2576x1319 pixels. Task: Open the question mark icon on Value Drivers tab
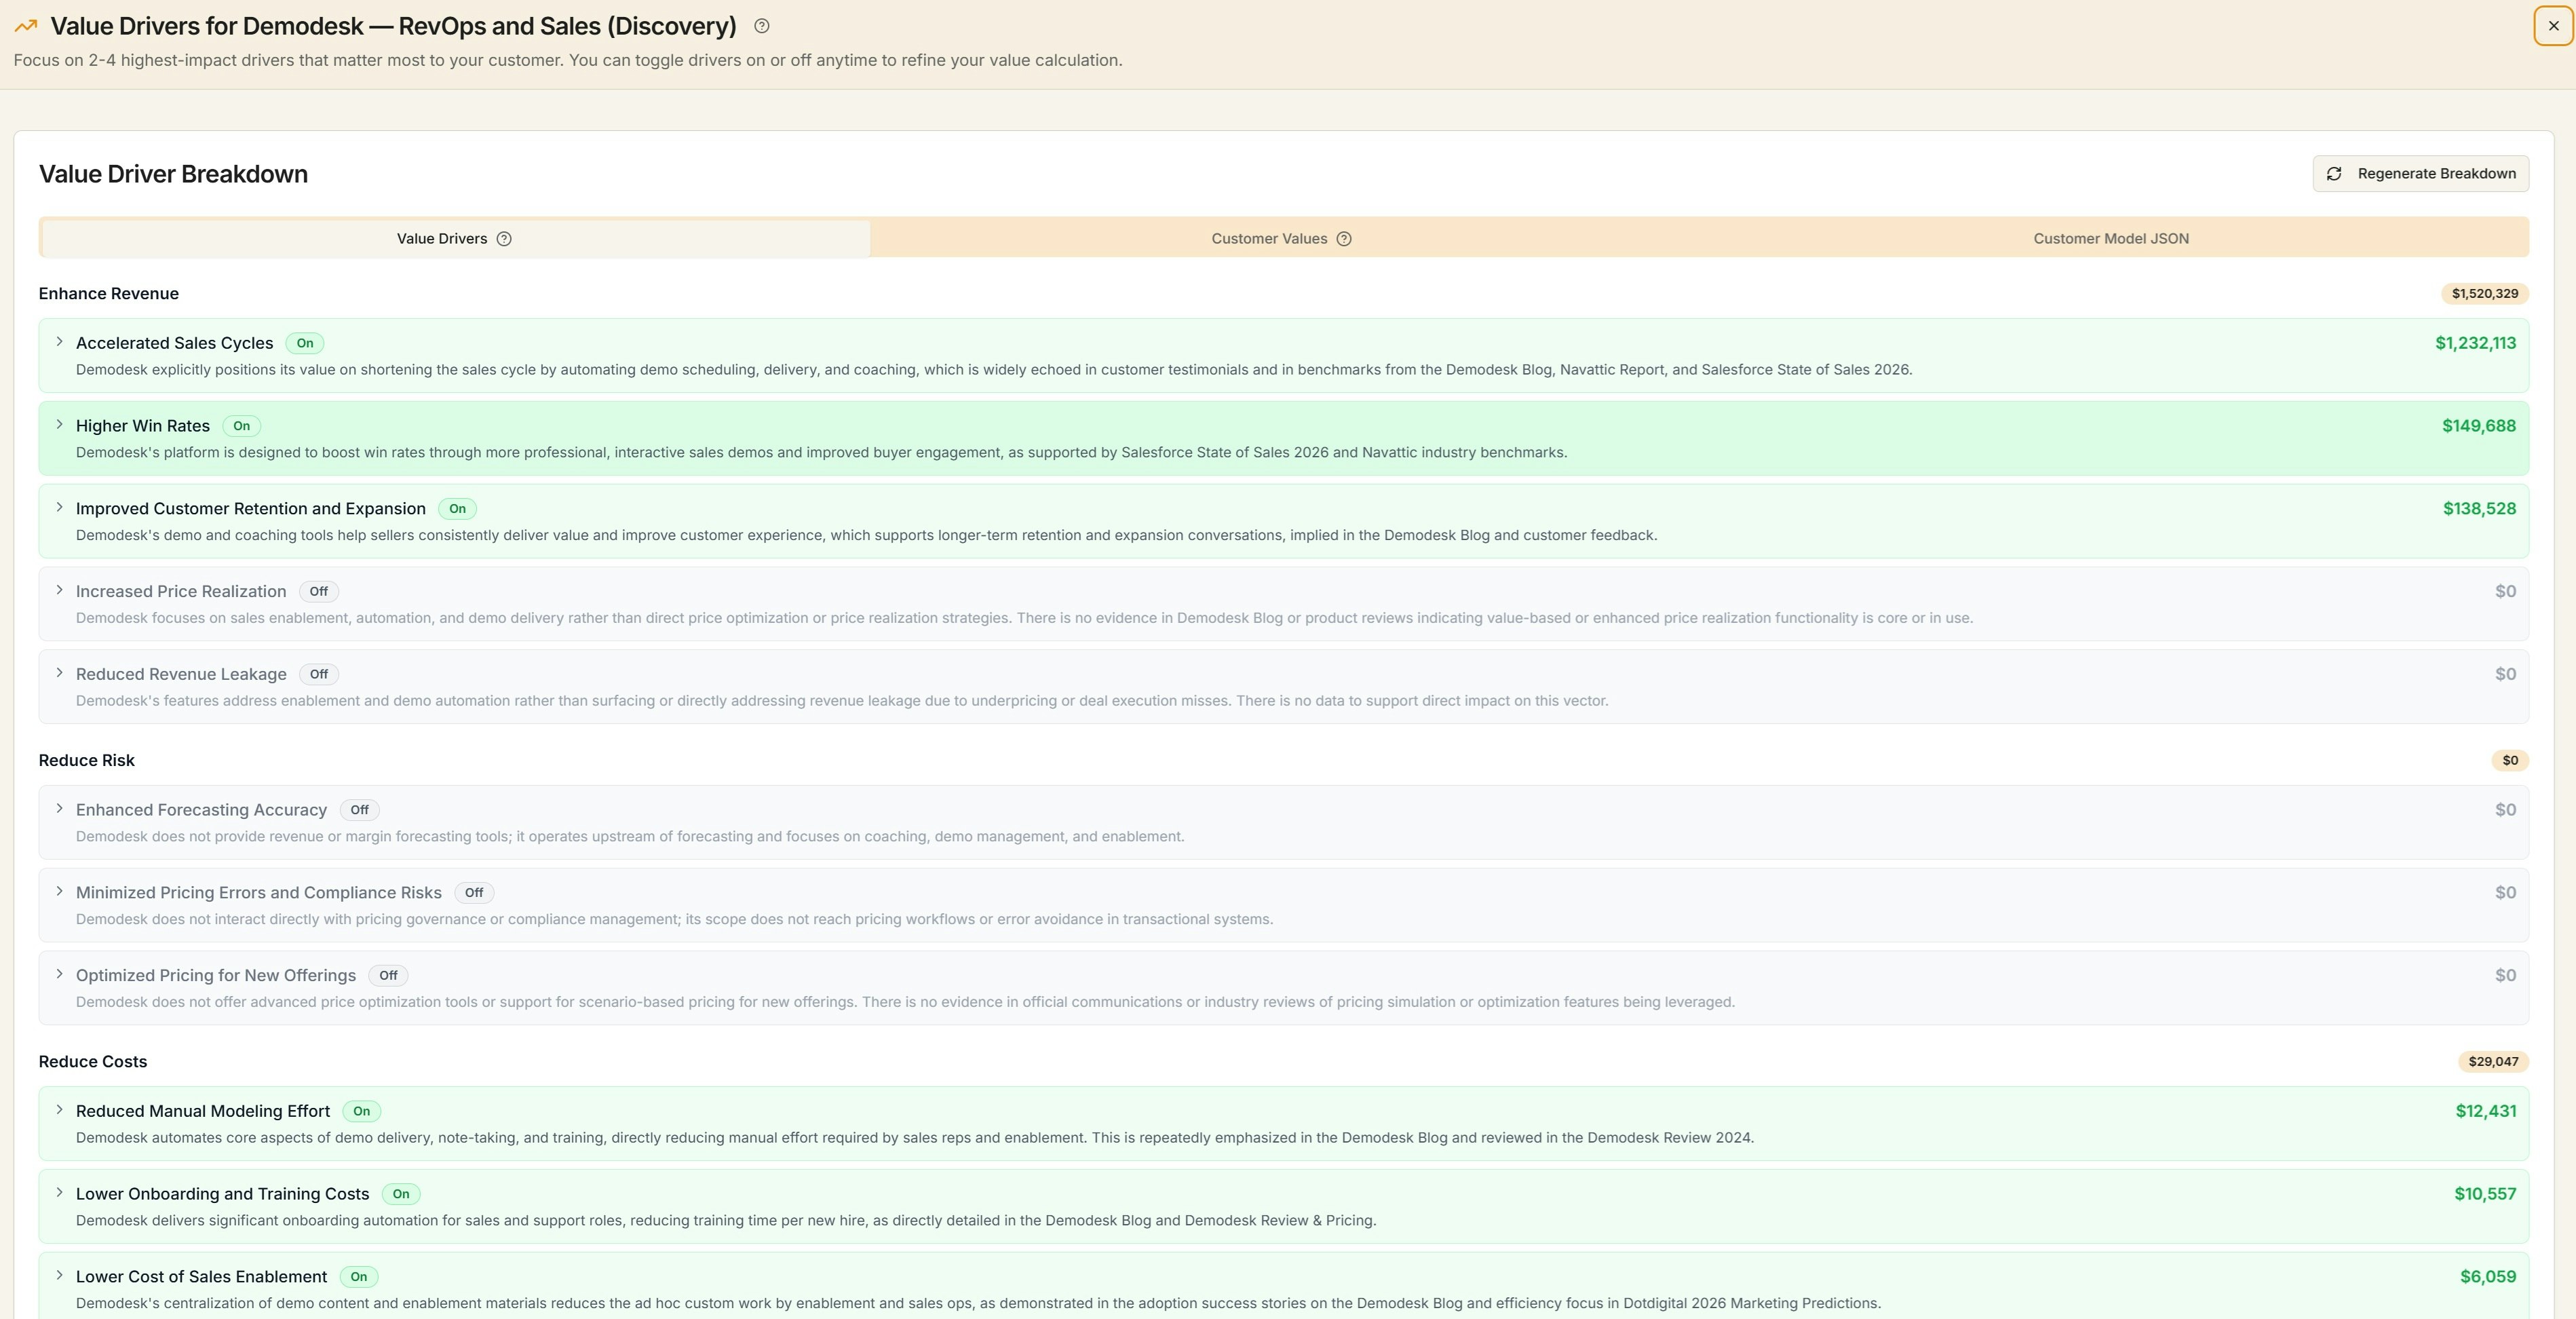504,239
